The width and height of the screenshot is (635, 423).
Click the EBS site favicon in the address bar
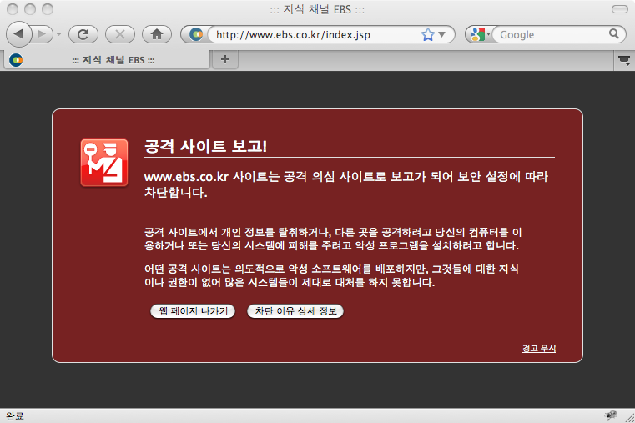tap(196, 34)
